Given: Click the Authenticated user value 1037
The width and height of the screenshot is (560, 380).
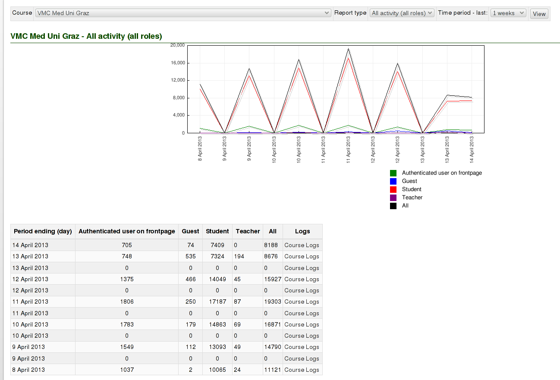Looking at the screenshot, I should coord(127,370).
